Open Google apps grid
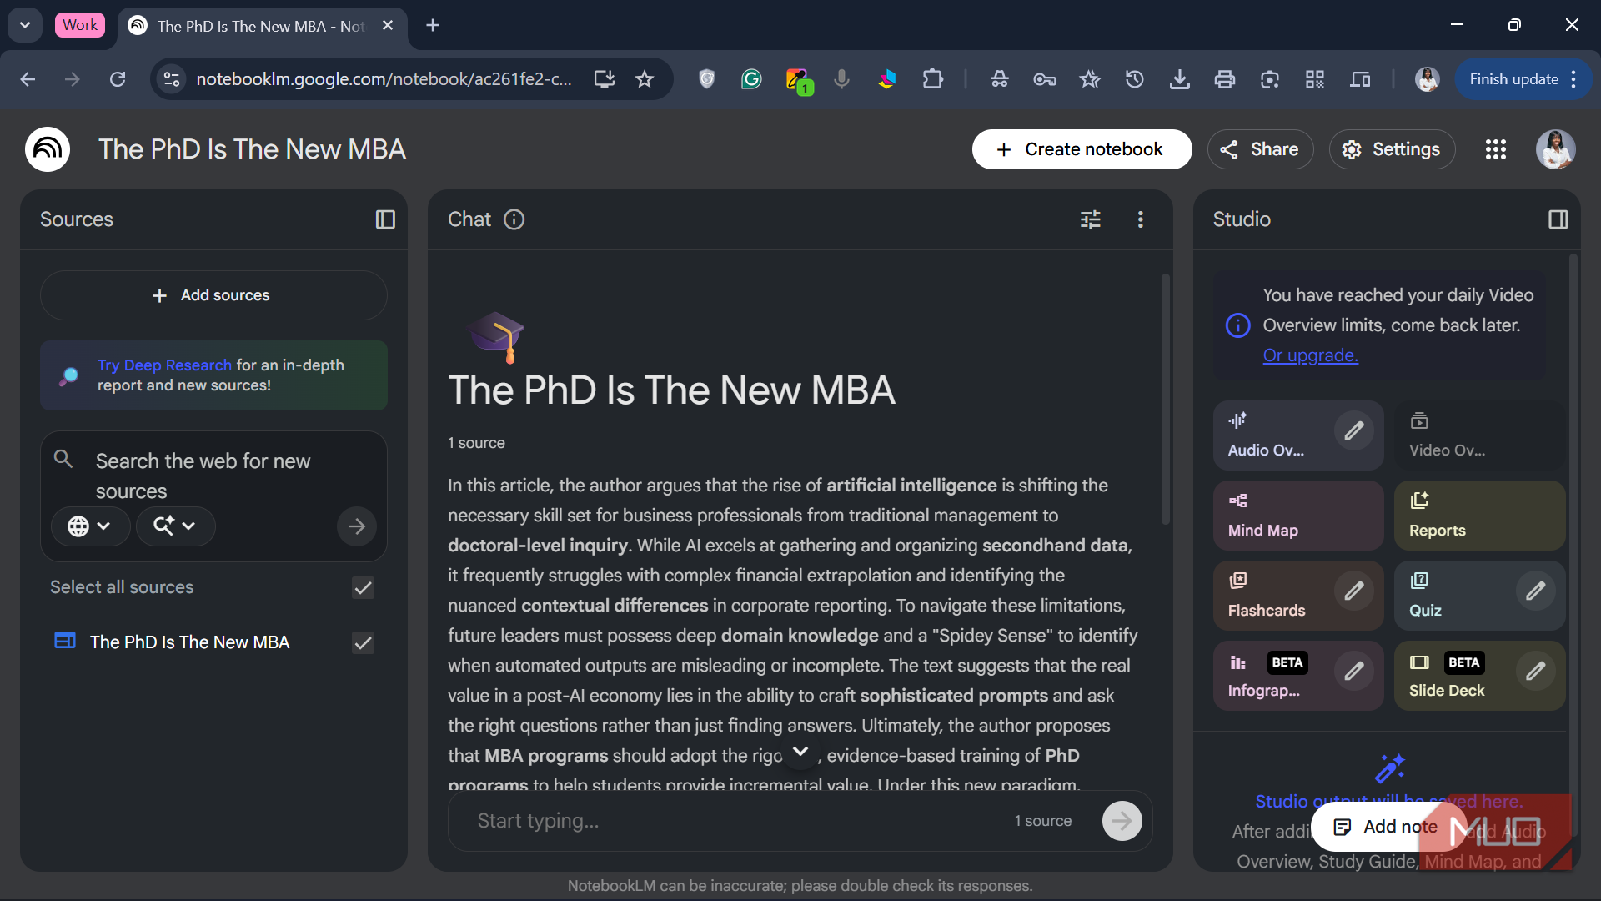 pyautogui.click(x=1496, y=149)
